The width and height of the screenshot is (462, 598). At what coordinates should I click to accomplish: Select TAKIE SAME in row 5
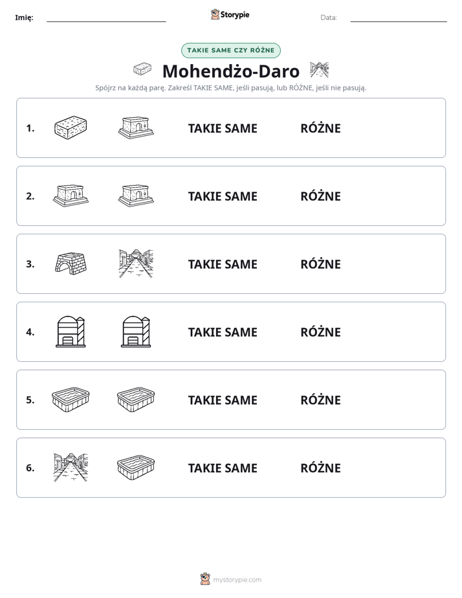pyautogui.click(x=223, y=400)
